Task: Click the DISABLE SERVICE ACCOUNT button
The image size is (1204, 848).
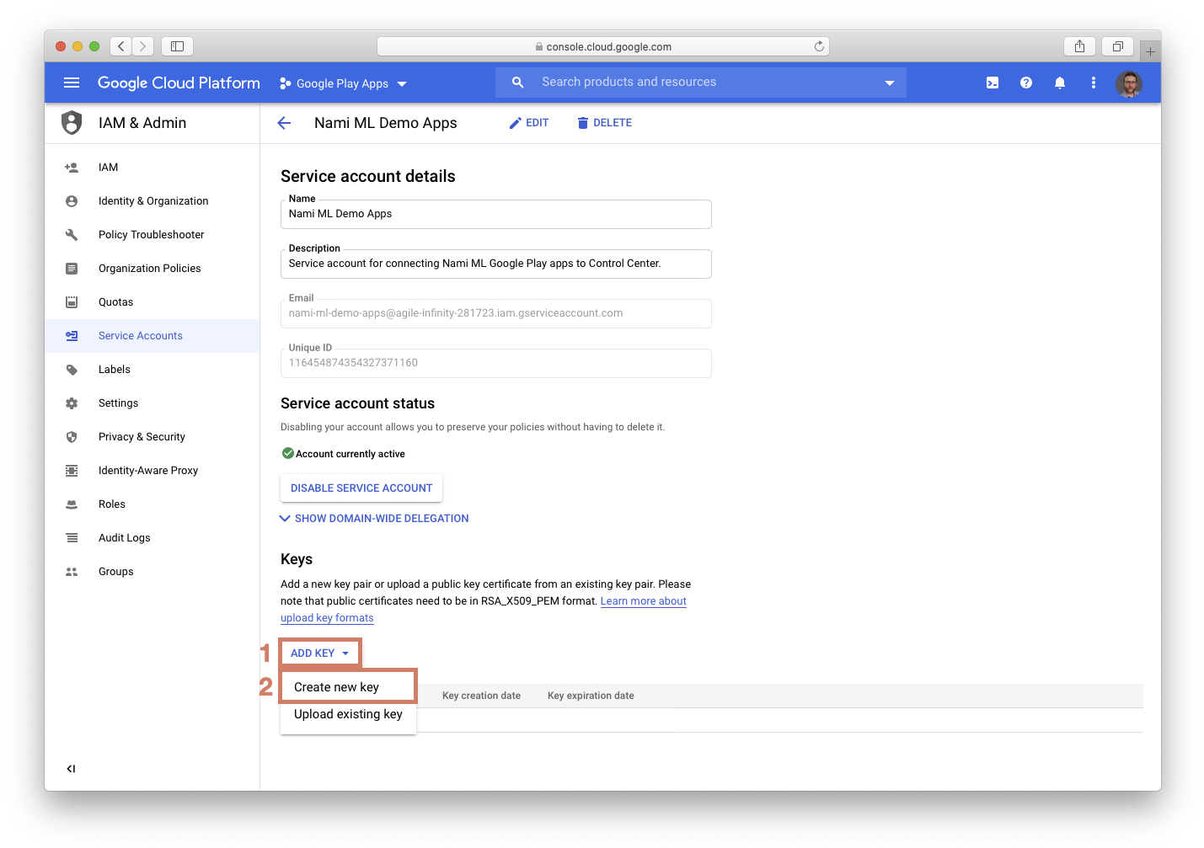Action: (x=361, y=488)
